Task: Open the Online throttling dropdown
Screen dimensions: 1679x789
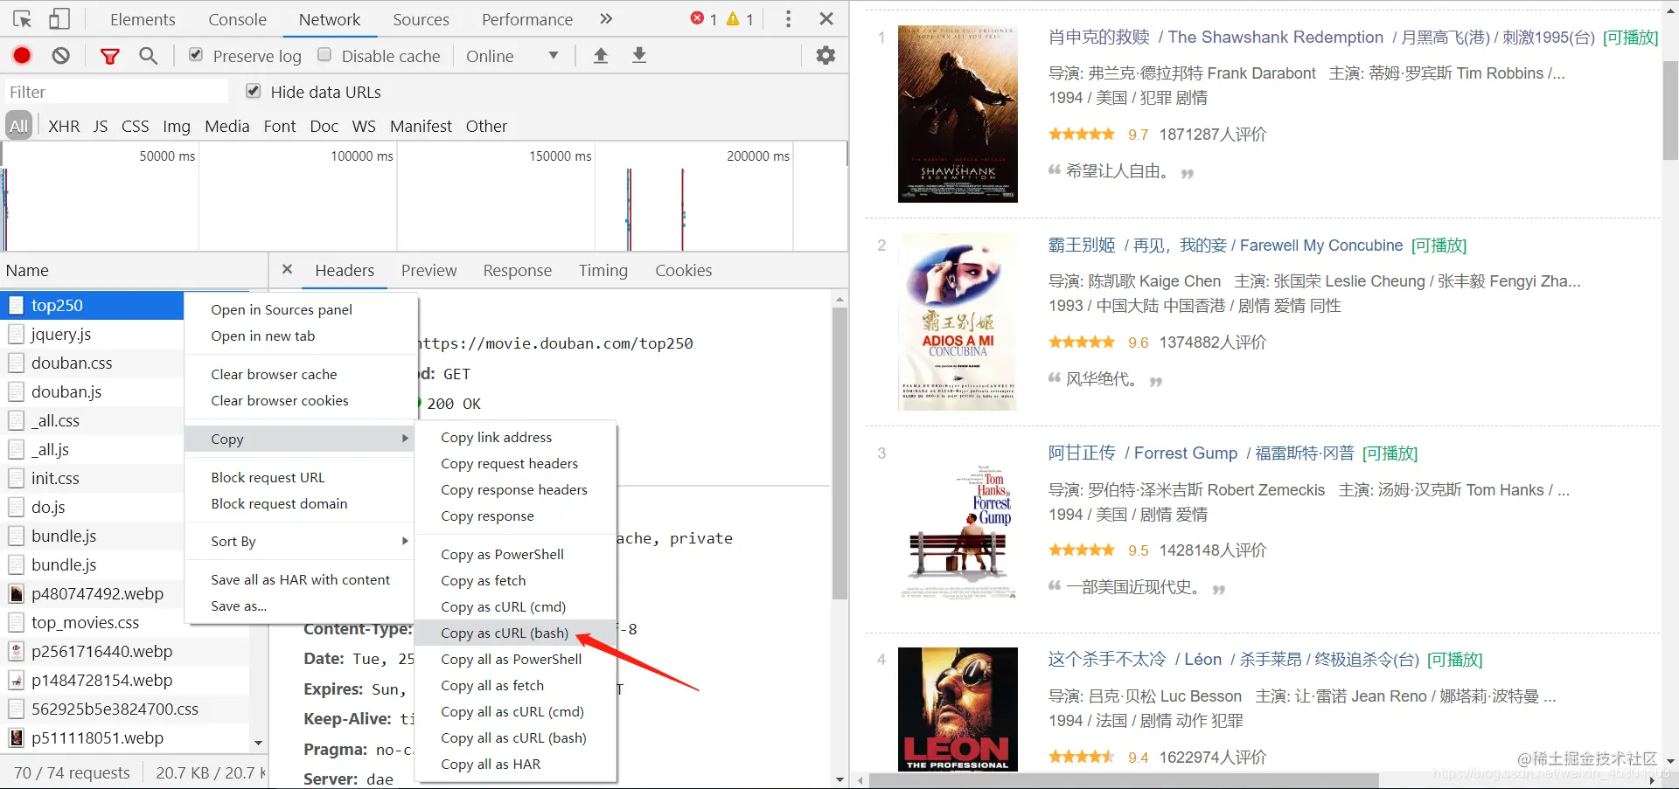Action: pyautogui.click(x=512, y=56)
